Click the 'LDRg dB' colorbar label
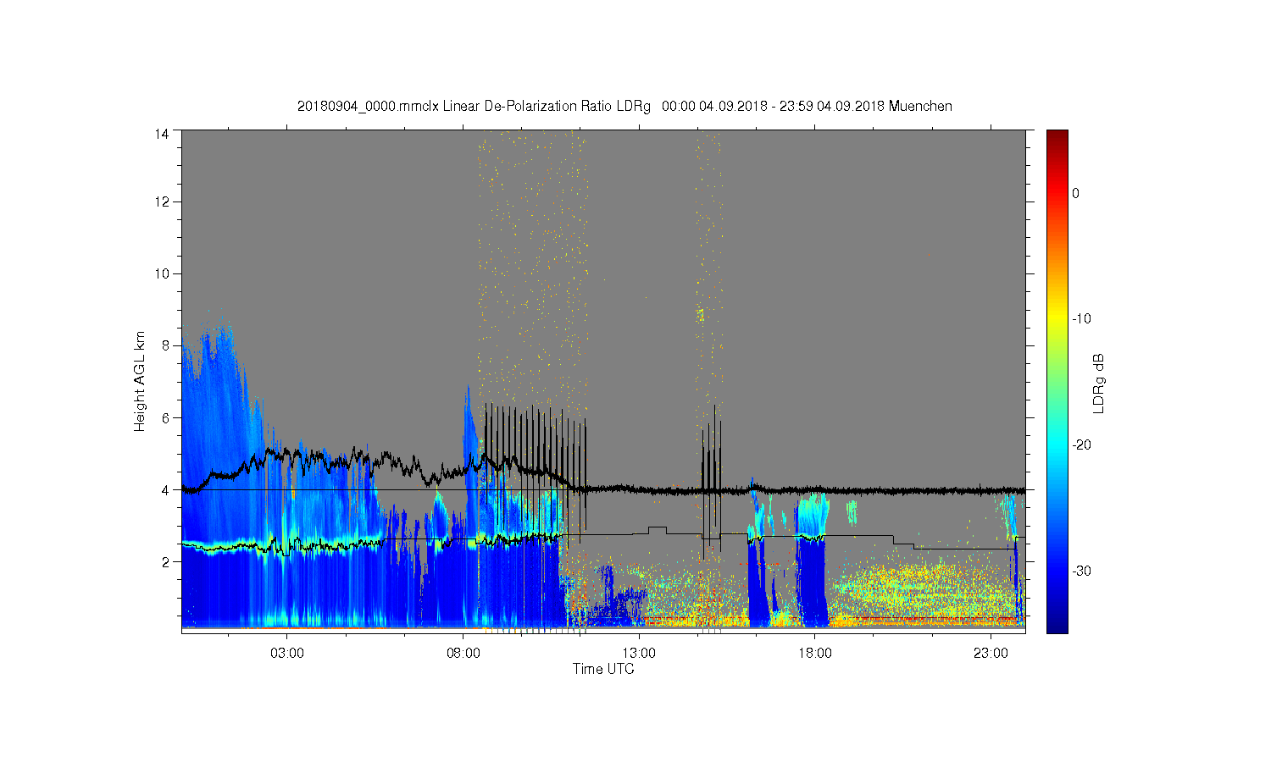 [x=1098, y=384]
